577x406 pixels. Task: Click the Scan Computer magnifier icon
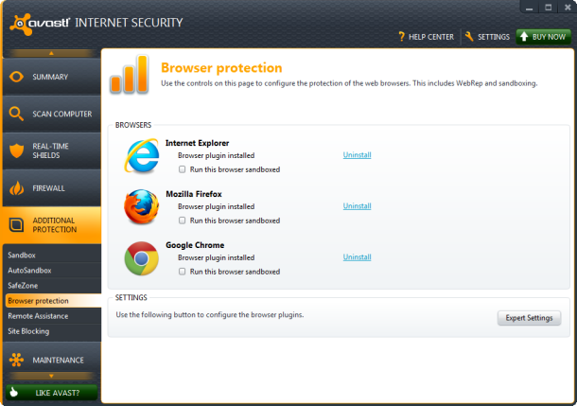(x=16, y=114)
